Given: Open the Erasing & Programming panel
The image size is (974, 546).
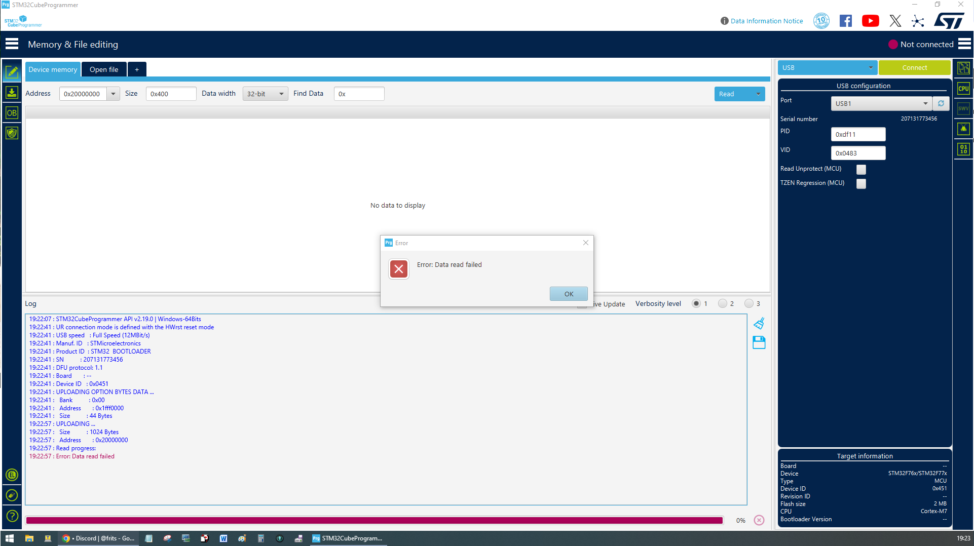Looking at the screenshot, I should pos(12,93).
